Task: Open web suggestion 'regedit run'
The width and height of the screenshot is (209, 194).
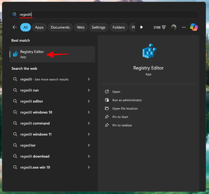Action: coord(52,90)
